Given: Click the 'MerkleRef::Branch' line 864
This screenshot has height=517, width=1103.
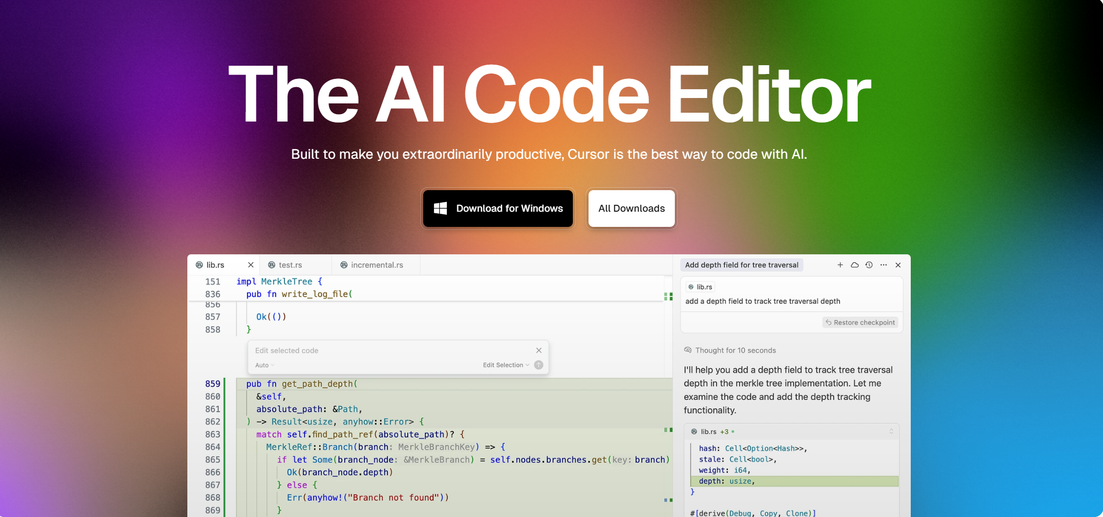Looking at the screenshot, I should [x=385, y=447].
